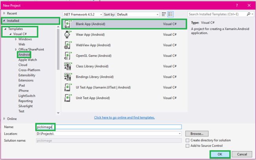Switch to medium icons view

pyautogui.click(x=164, y=14)
